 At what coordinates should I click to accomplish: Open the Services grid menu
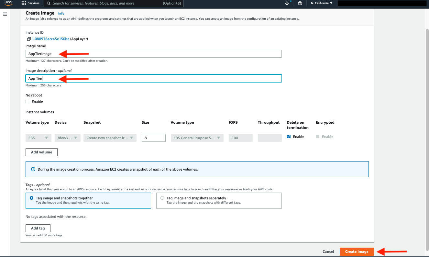tap(24, 3)
